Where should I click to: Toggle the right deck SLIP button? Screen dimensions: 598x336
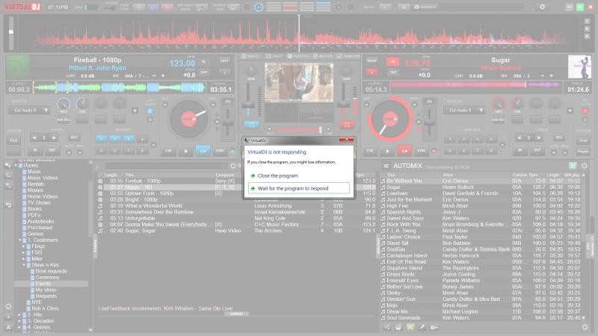366,105
